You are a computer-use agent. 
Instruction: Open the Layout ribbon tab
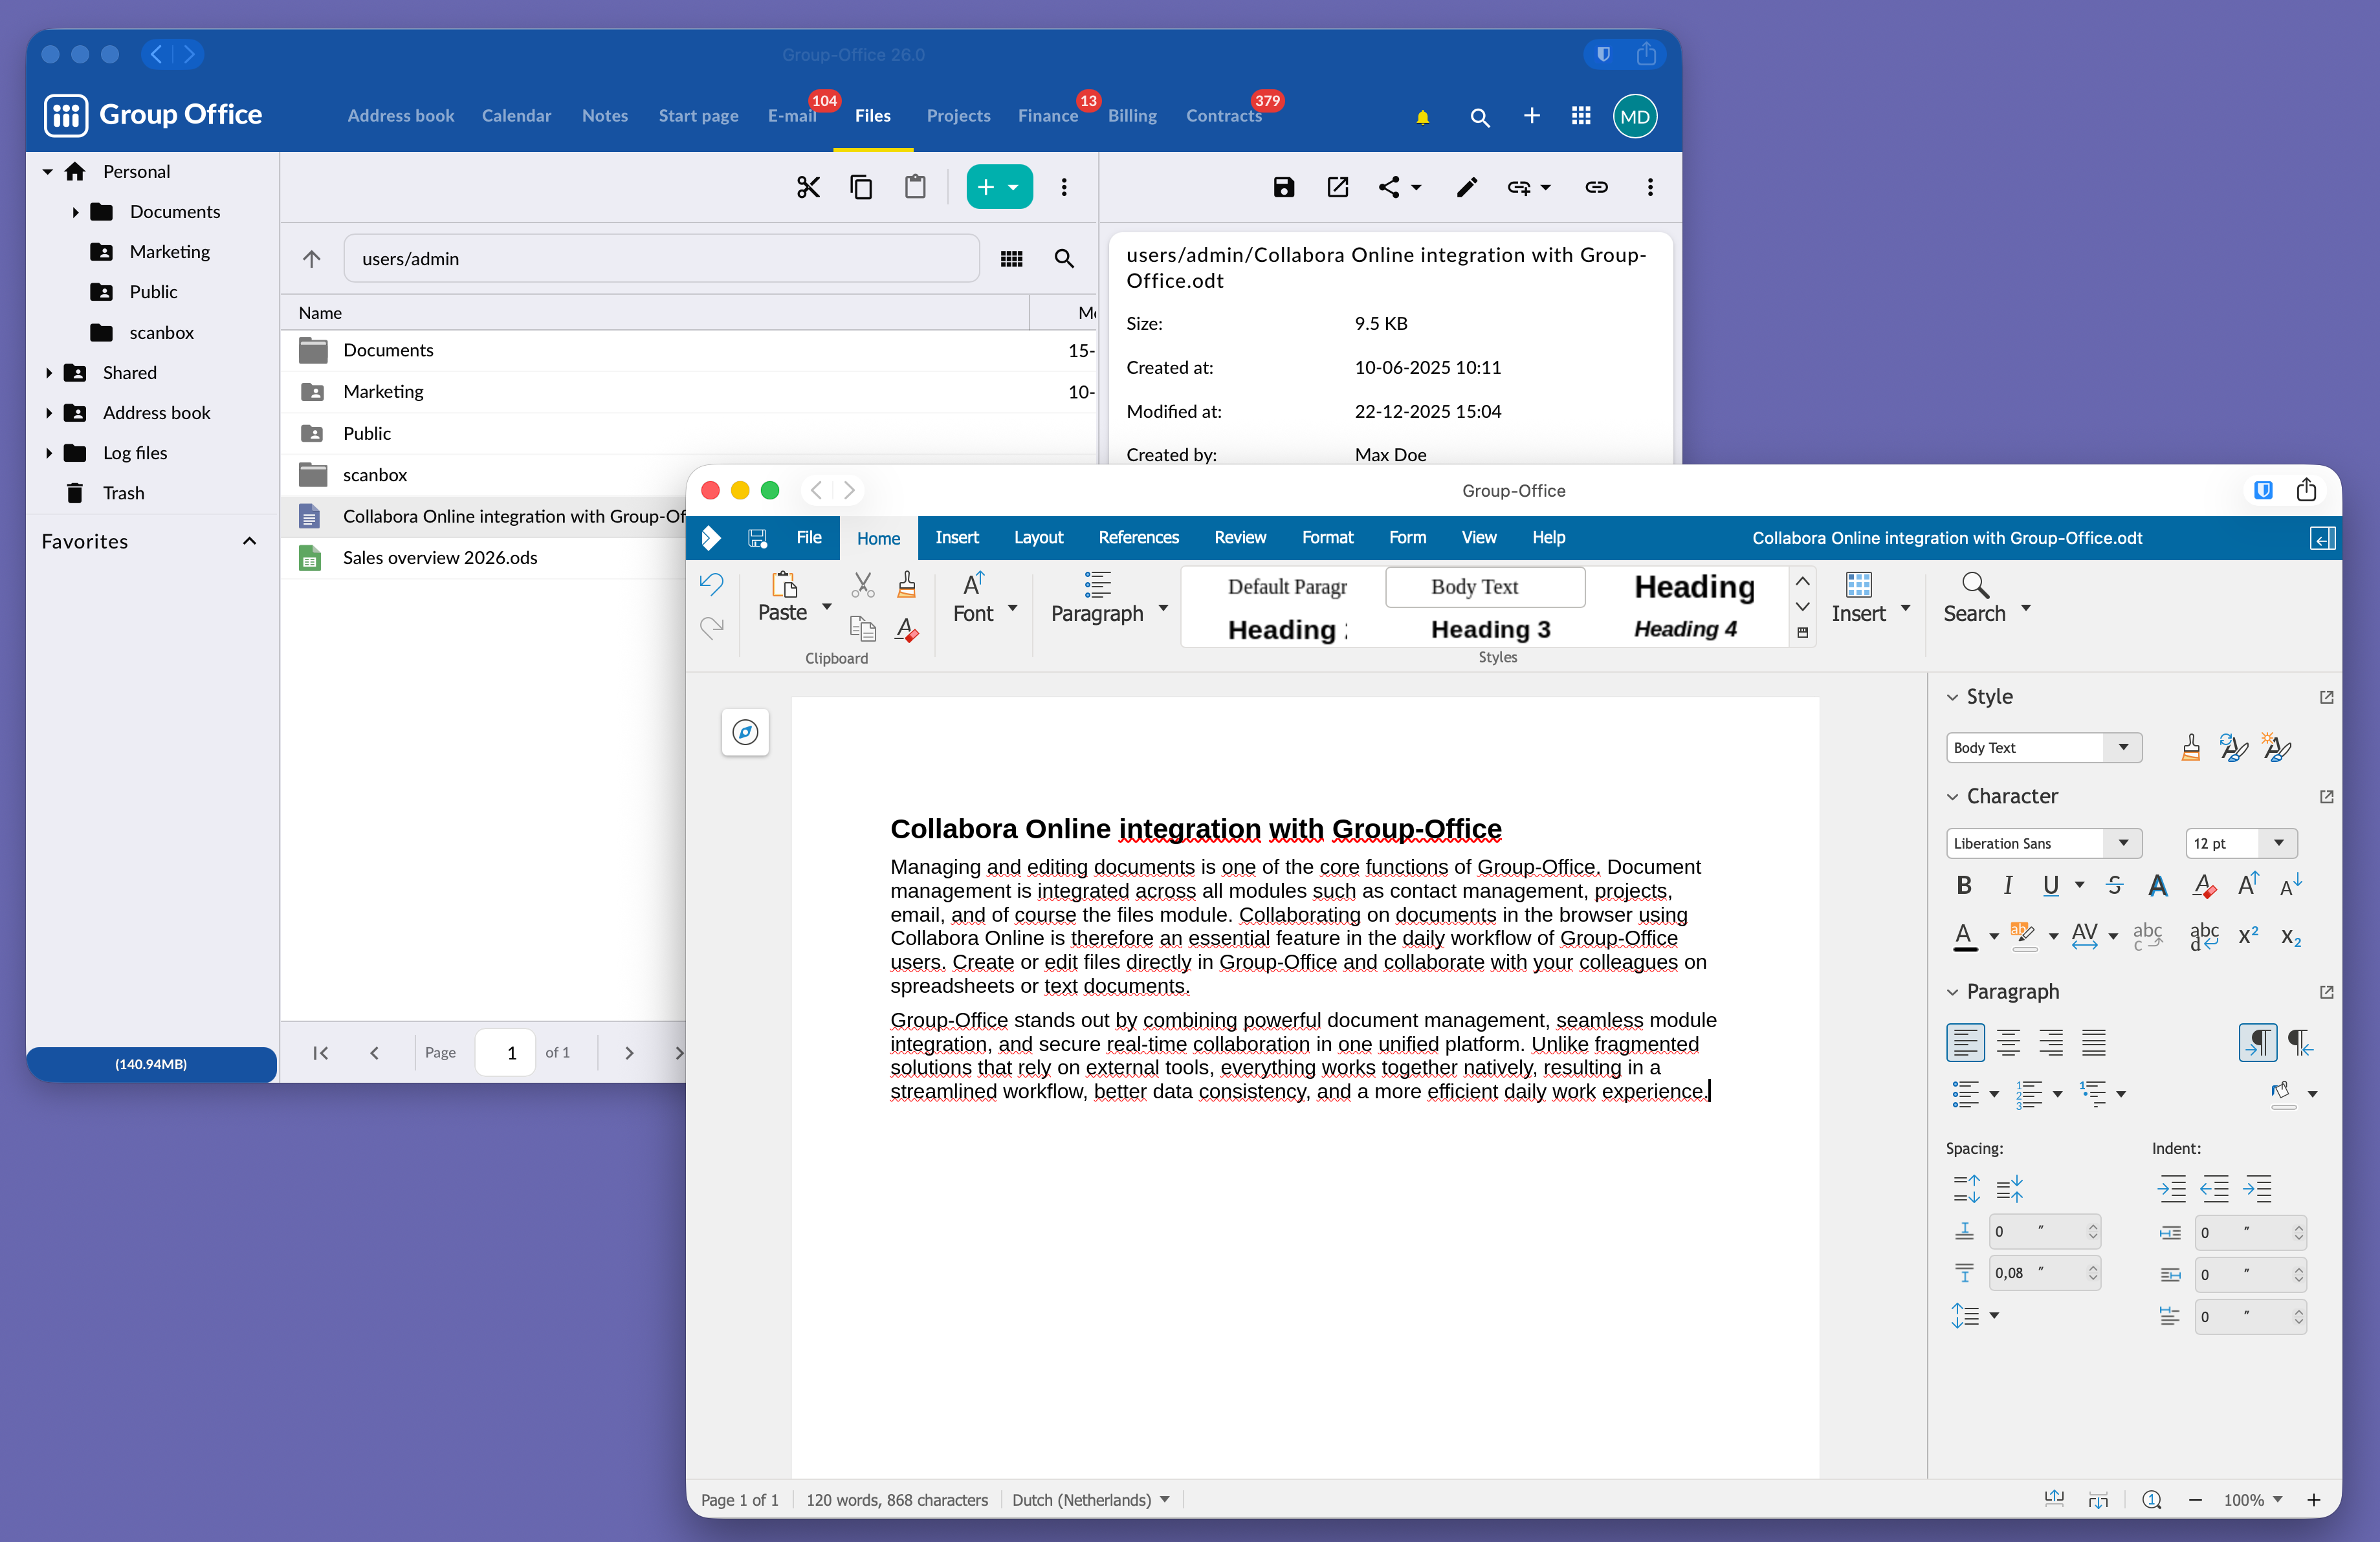tap(1038, 538)
